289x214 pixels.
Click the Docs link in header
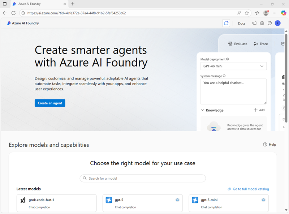pyautogui.click(x=242, y=23)
